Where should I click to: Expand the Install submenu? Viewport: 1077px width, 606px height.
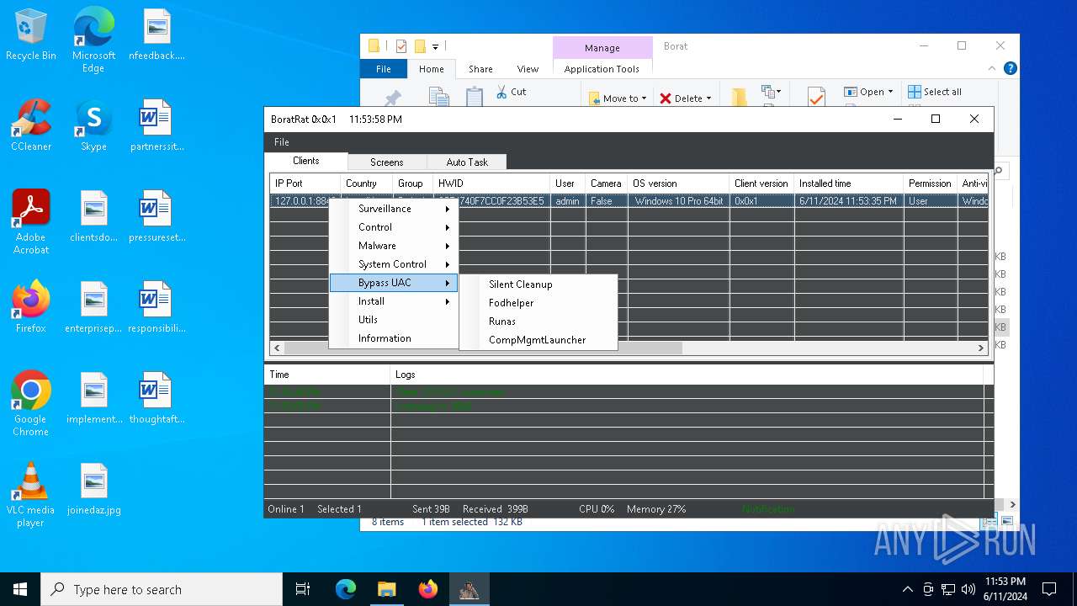[394, 301]
